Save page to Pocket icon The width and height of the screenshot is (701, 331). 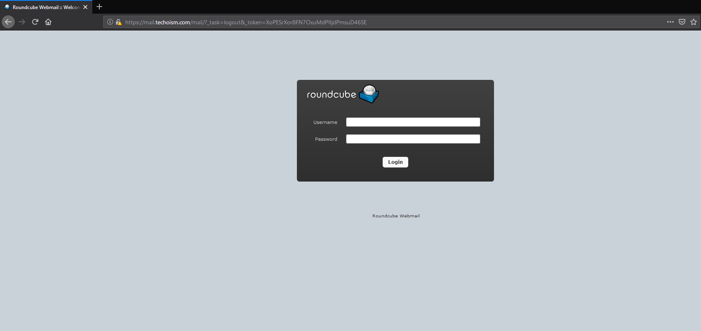point(682,22)
